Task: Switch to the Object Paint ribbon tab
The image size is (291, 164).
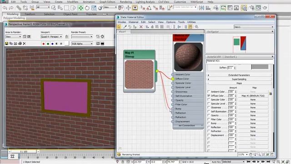Action: [x=70, y=14]
